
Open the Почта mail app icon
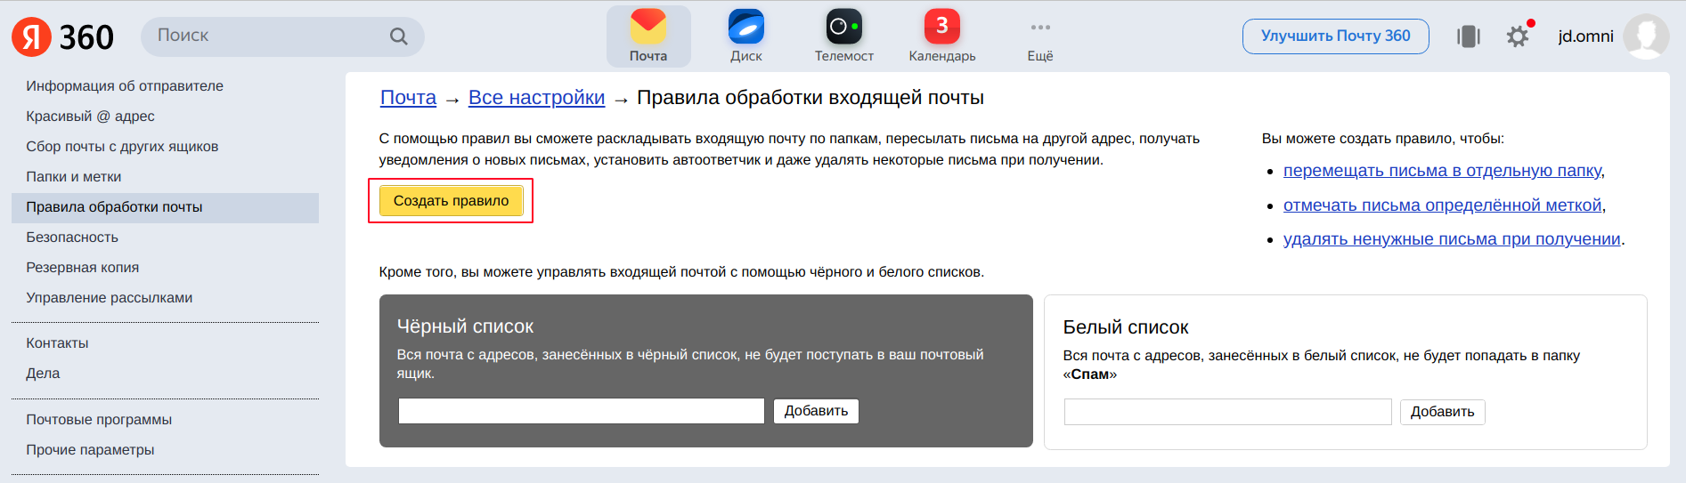pyautogui.click(x=648, y=36)
